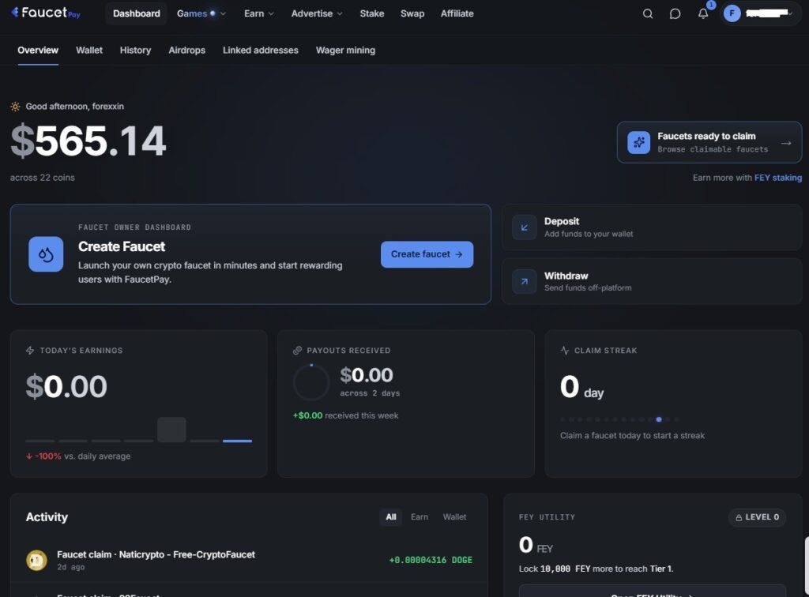
Task: Open the Affiliate page
Action: [457, 13]
